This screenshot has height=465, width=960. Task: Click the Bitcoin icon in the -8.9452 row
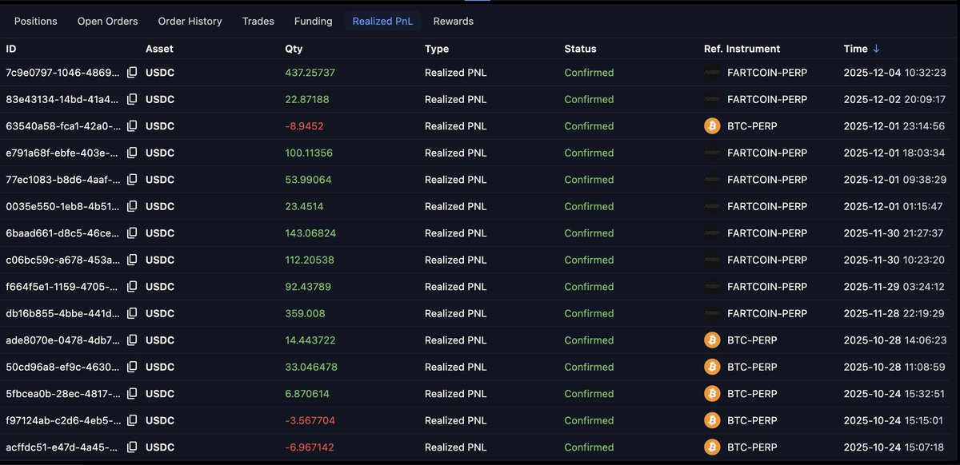[712, 126]
